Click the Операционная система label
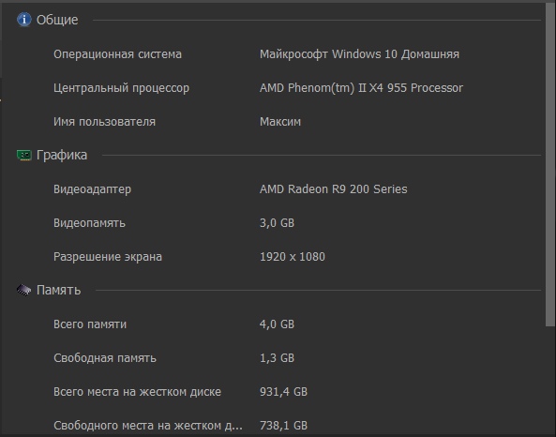The image size is (556, 437). (117, 54)
